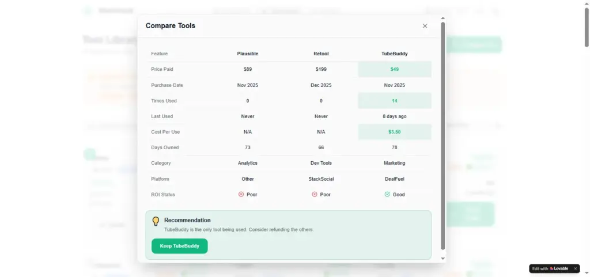This screenshot has height=277, width=590.
Task: Click Plausible's 73 days owned value
Action: click(248, 147)
